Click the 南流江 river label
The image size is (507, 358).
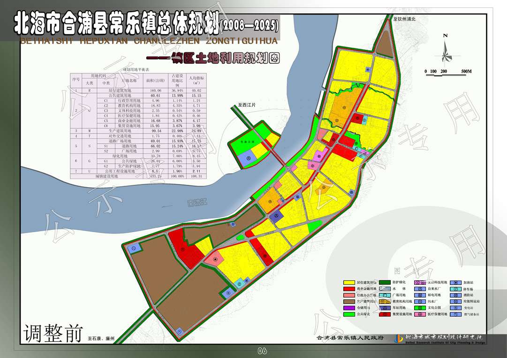197,204
